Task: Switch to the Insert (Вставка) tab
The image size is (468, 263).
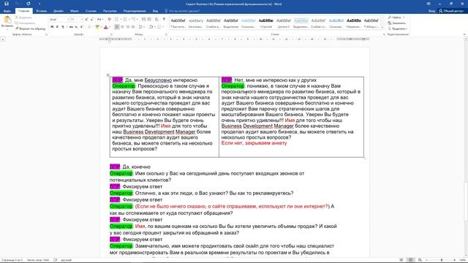Action: click(x=41, y=11)
